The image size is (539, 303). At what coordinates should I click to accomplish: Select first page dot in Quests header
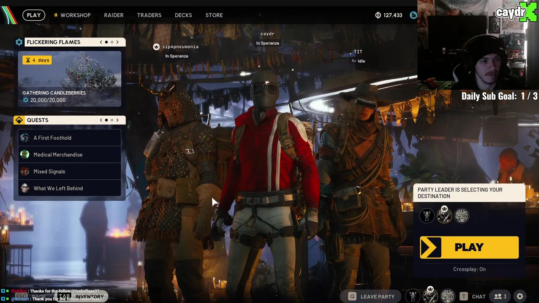pyautogui.click(x=106, y=120)
